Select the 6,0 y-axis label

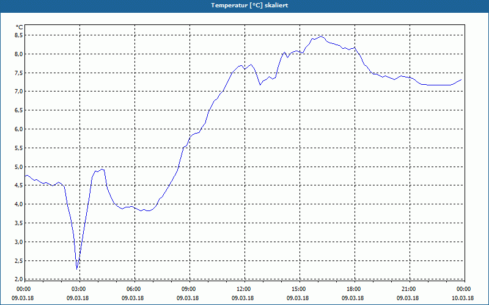(x=20, y=129)
